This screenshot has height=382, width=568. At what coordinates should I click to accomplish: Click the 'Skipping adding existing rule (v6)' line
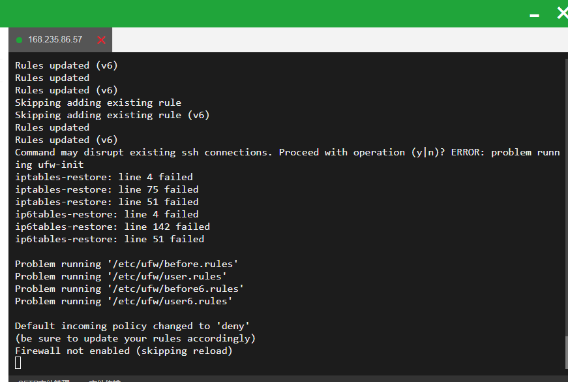(112, 115)
